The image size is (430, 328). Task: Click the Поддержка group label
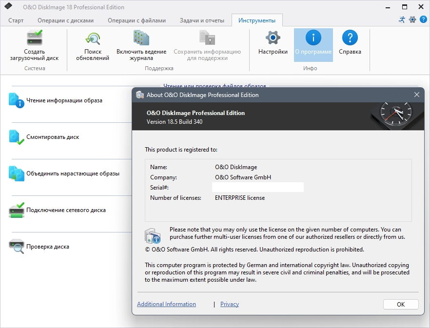pos(159,68)
